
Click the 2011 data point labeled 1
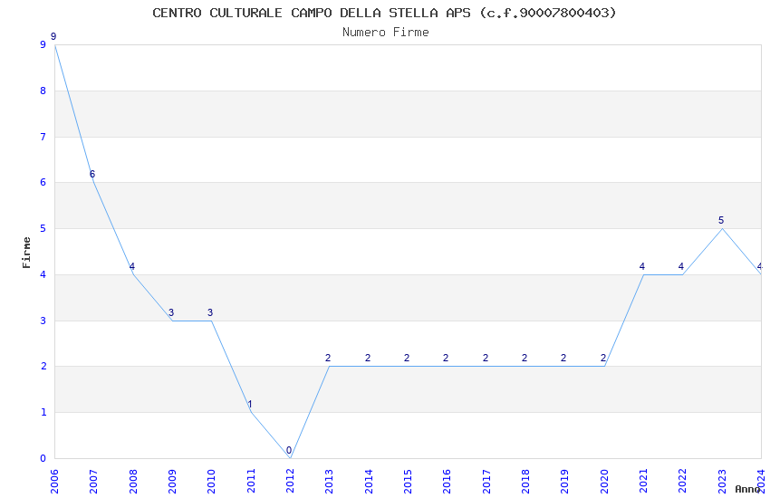[x=250, y=412]
